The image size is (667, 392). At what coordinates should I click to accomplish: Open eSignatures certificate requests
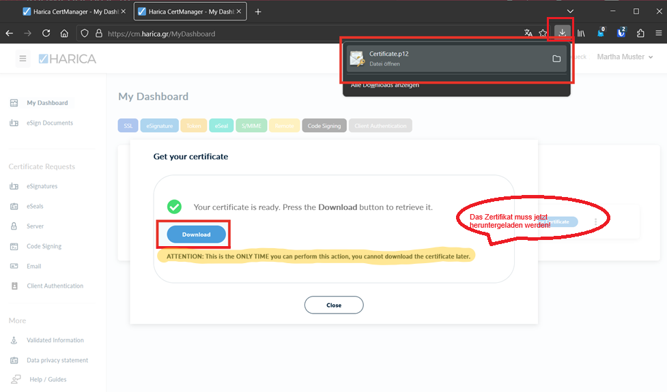click(x=42, y=186)
